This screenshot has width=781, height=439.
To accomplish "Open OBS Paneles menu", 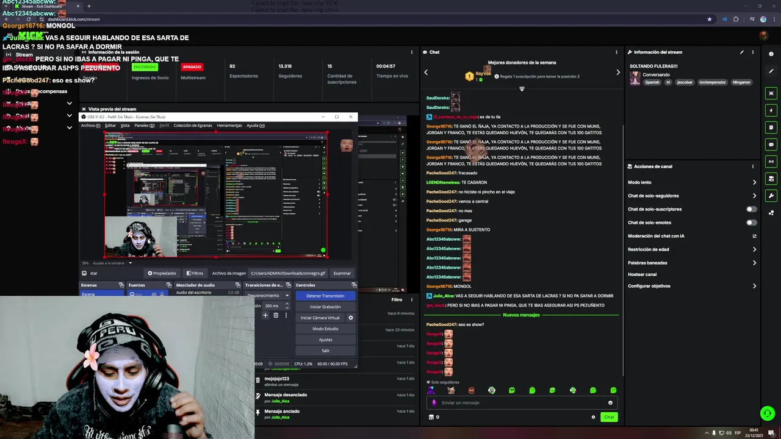I will tap(144, 126).
